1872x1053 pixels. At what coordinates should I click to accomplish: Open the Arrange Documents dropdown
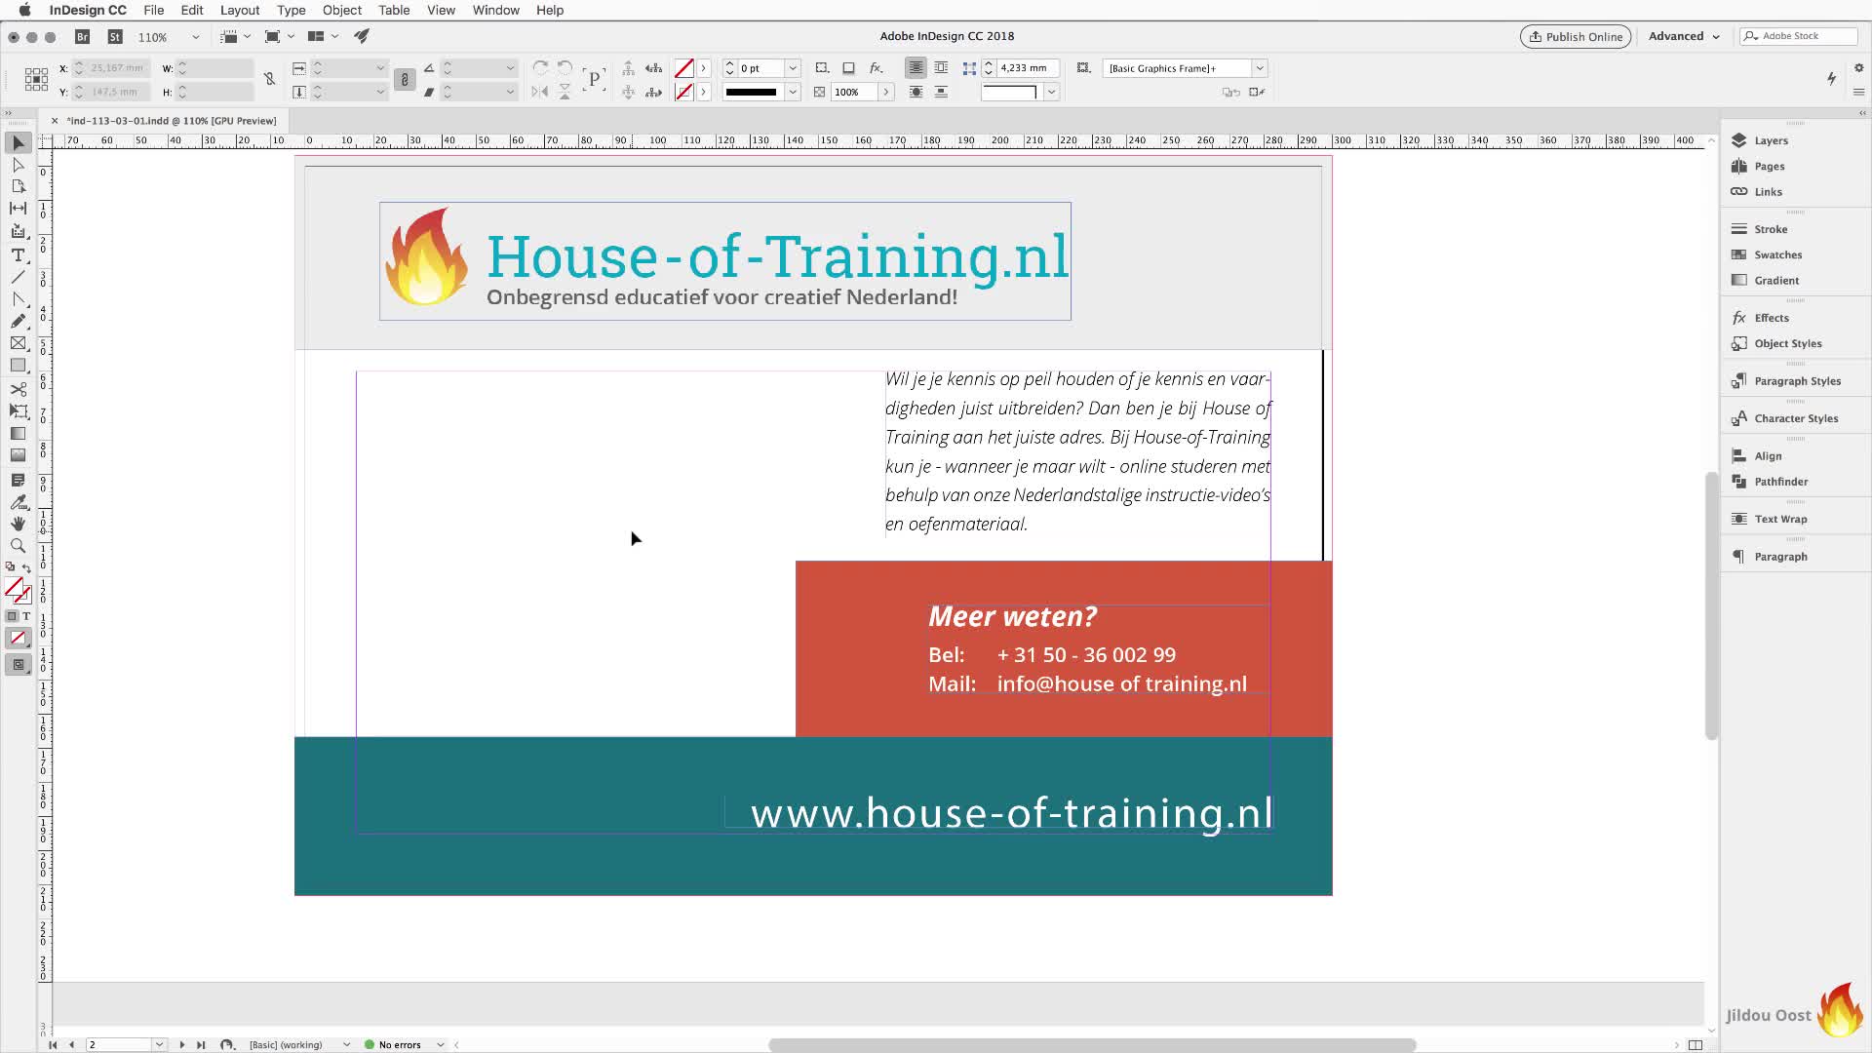click(x=323, y=36)
